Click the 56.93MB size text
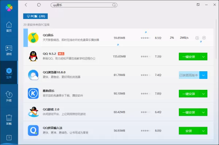 click(119, 131)
